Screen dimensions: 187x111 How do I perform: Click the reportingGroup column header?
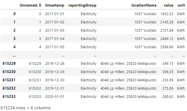coord(82,5)
